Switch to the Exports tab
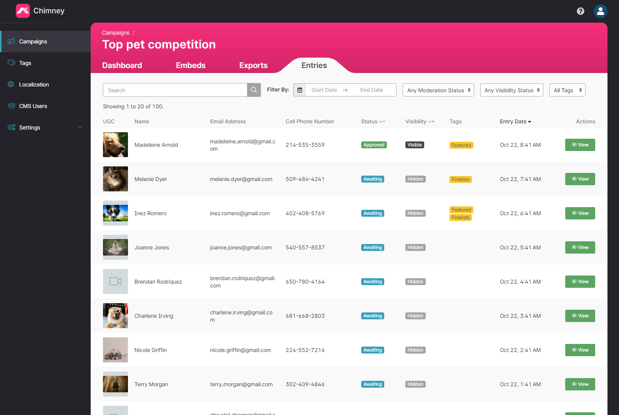619x415 pixels. click(253, 65)
